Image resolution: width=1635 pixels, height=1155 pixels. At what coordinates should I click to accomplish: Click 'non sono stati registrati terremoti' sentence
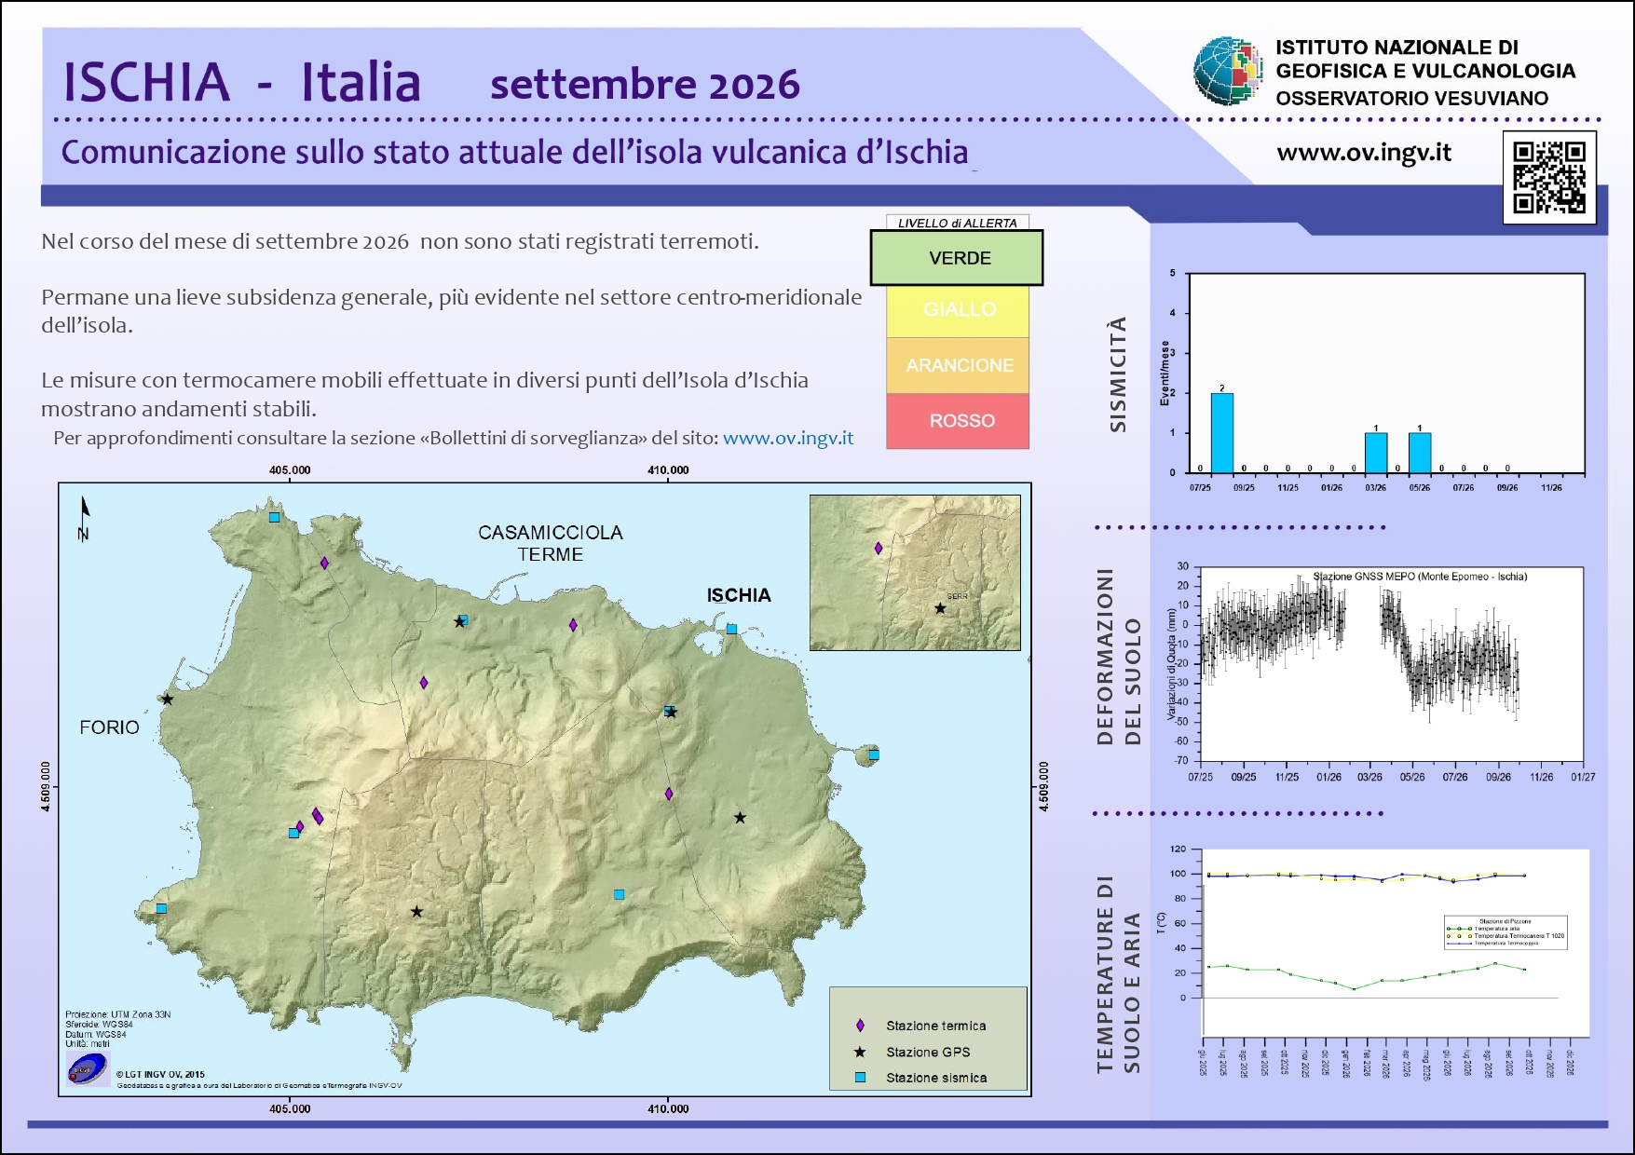[x=589, y=241]
